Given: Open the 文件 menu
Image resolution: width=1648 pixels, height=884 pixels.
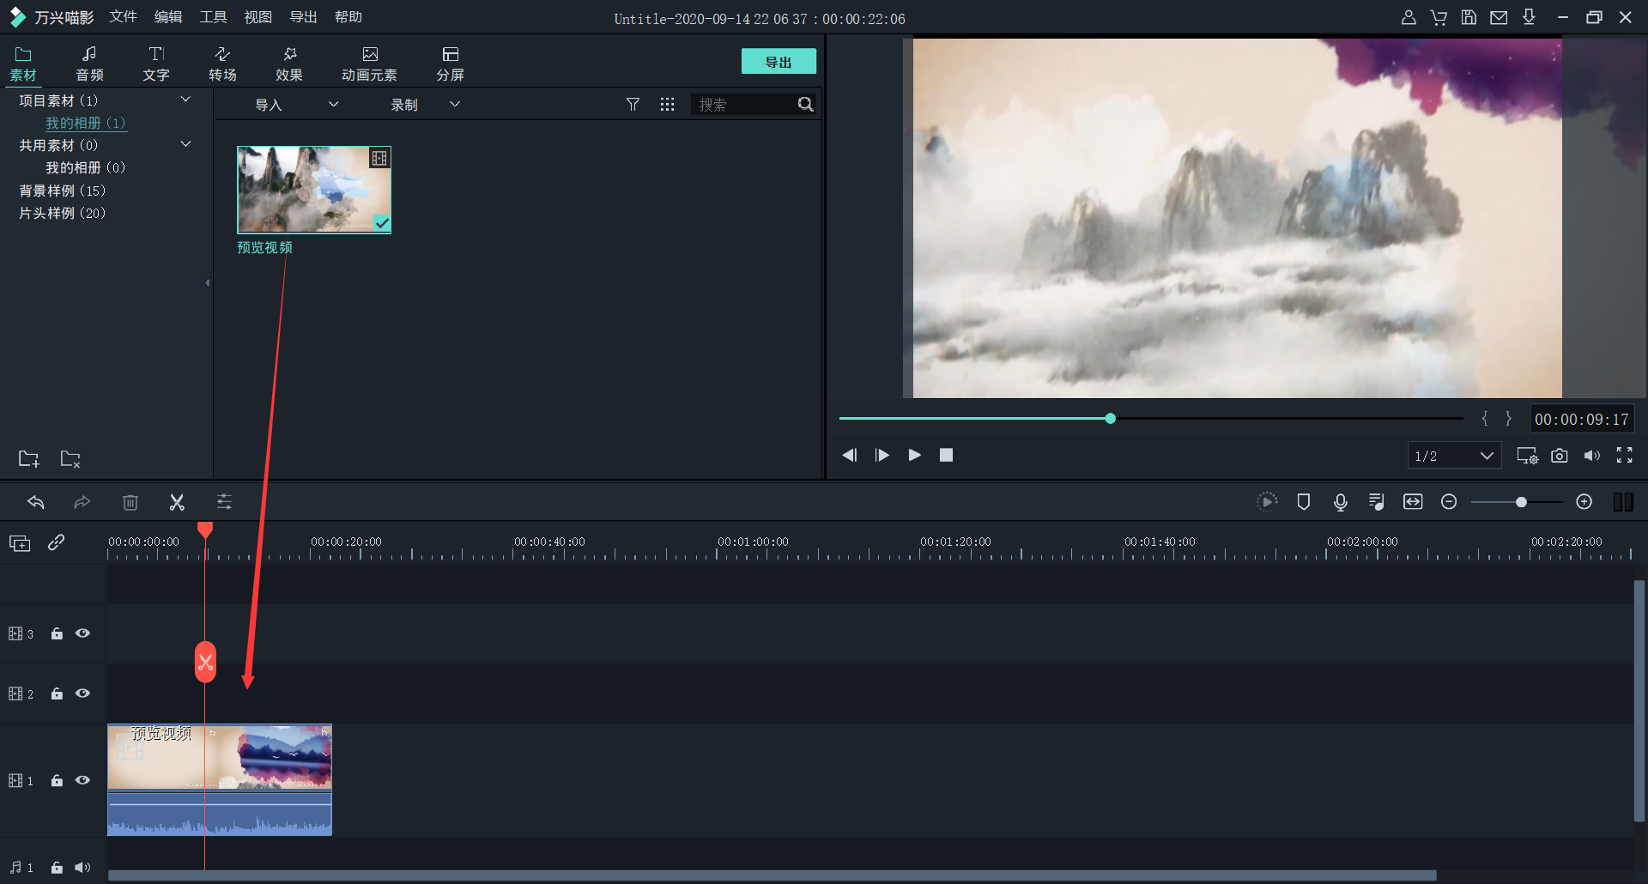Looking at the screenshot, I should point(123,17).
